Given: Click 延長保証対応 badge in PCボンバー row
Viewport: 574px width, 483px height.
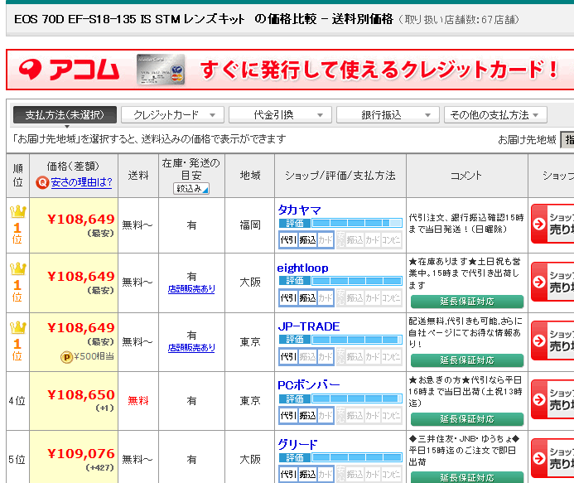Looking at the screenshot, I should pyautogui.click(x=467, y=419).
